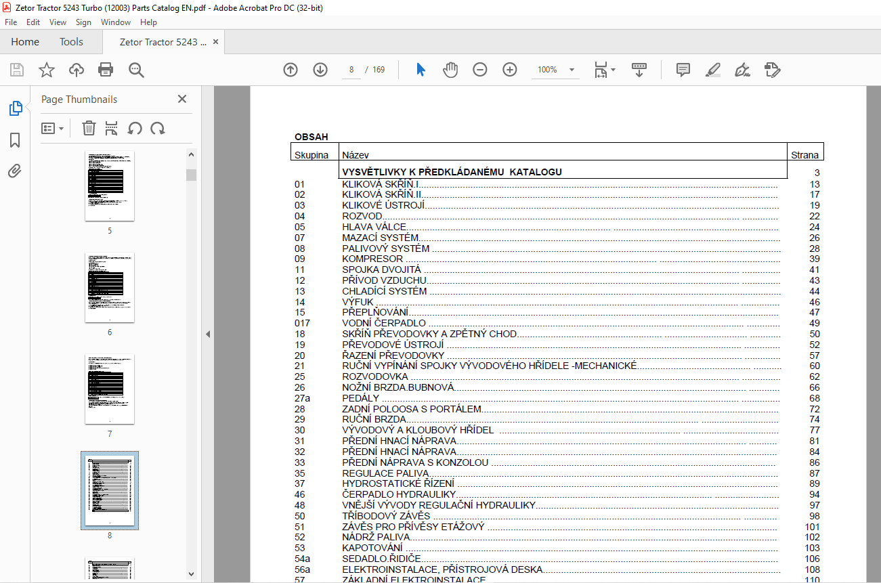
Task: Select the Zetor Tractor 5243 document tab
Action: click(163, 42)
